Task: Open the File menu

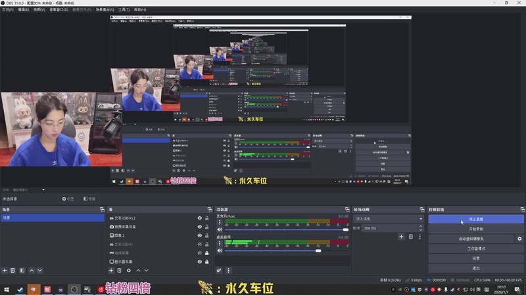Action: point(8,10)
